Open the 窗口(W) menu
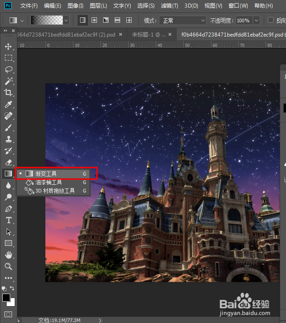Image resolution: width=286 pixels, height=323 pixels. coord(238,6)
